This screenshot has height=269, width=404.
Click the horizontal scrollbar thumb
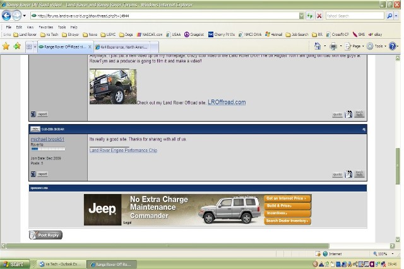[x=167, y=246]
